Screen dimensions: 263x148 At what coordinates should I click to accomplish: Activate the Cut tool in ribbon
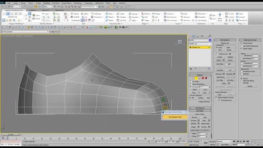tap(84, 17)
